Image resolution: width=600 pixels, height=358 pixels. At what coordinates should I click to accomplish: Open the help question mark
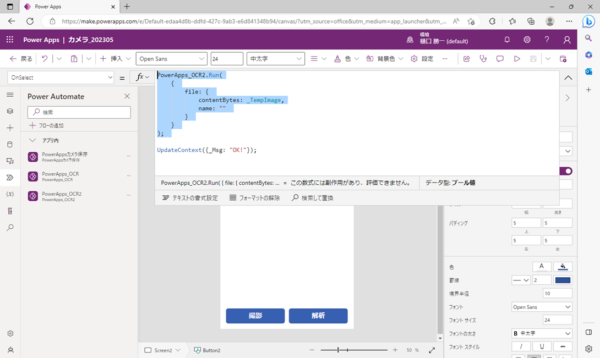click(547, 40)
